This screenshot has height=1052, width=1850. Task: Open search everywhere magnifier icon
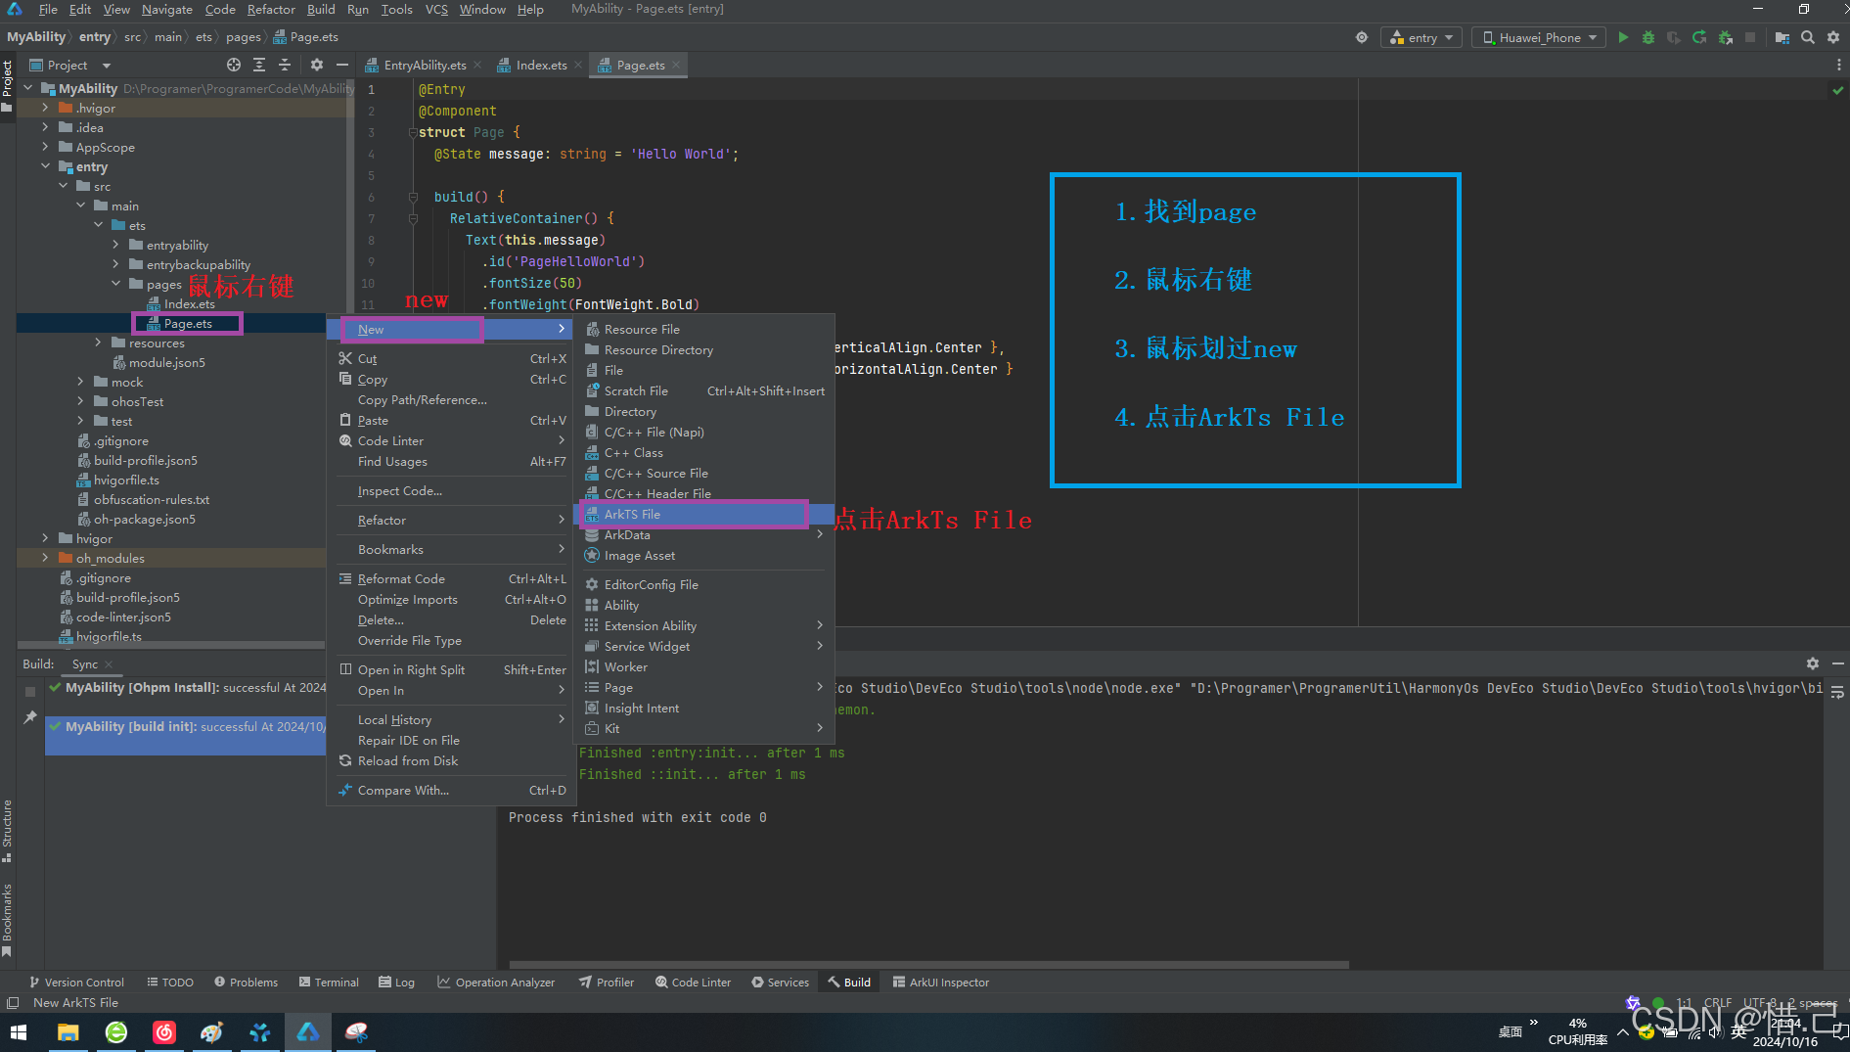[x=1808, y=37]
